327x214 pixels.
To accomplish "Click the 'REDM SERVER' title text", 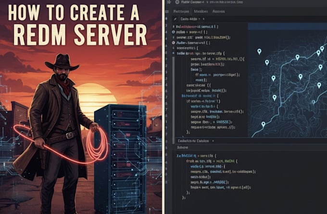I will [80, 35].
